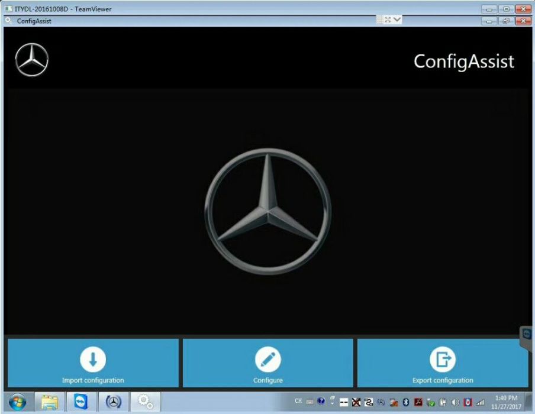Click the CH language indicator
This screenshot has height=414, width=535.
click(298, 401)
